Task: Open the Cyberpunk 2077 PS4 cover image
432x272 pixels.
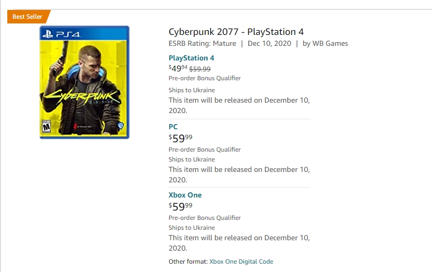Action: pos(84,82)
